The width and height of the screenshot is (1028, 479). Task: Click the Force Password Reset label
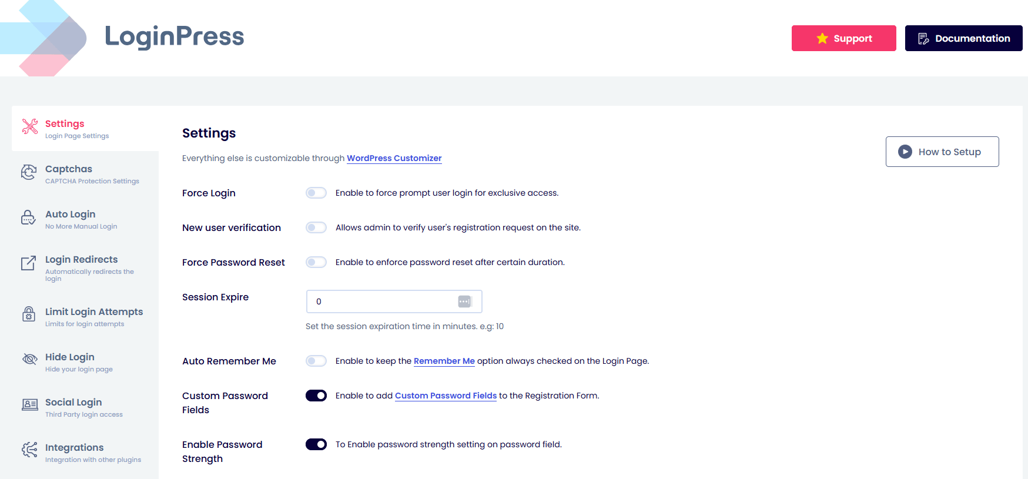click(233, 262)
